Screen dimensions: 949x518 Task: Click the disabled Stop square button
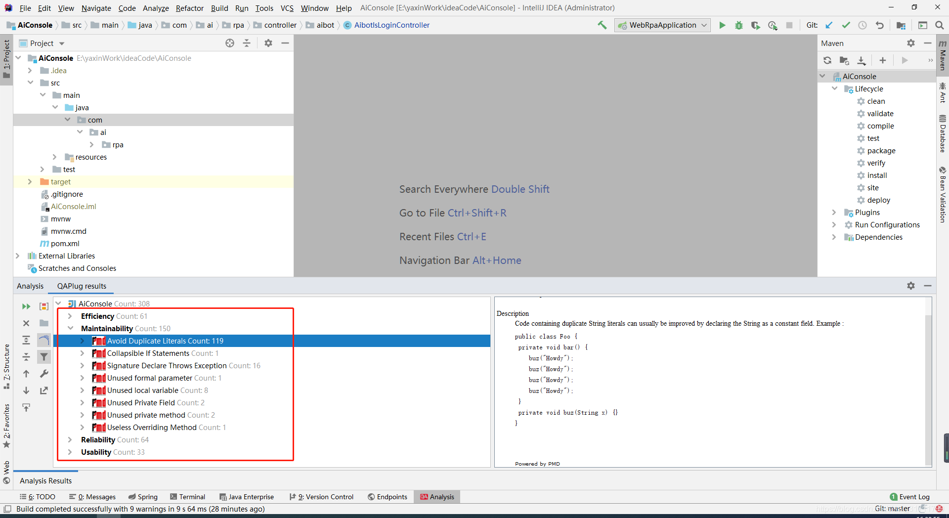(x=789, y=25)
